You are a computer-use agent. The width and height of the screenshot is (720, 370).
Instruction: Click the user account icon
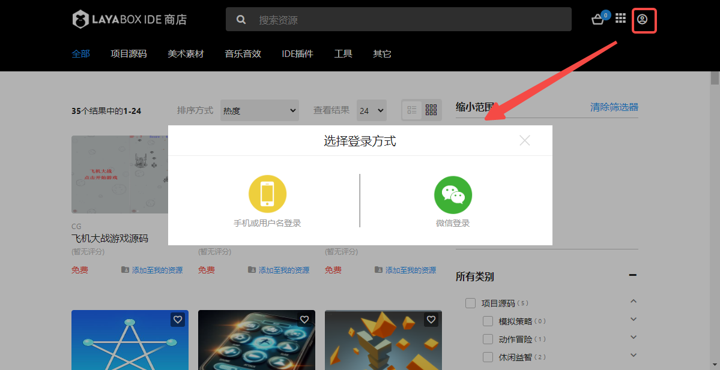click(642, 19)
